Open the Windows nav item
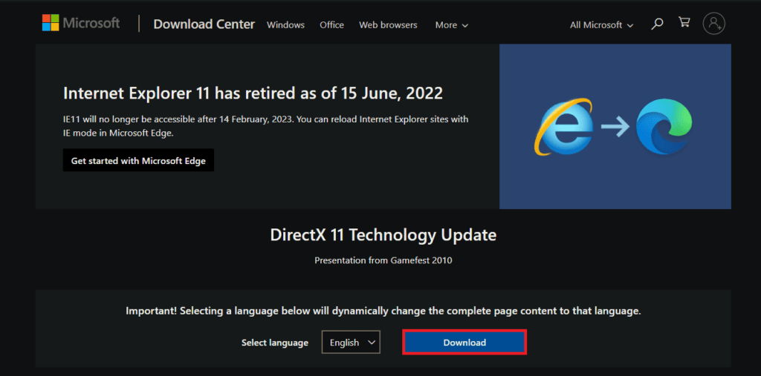Screen dimensions: 761x376 coord(286,25)
